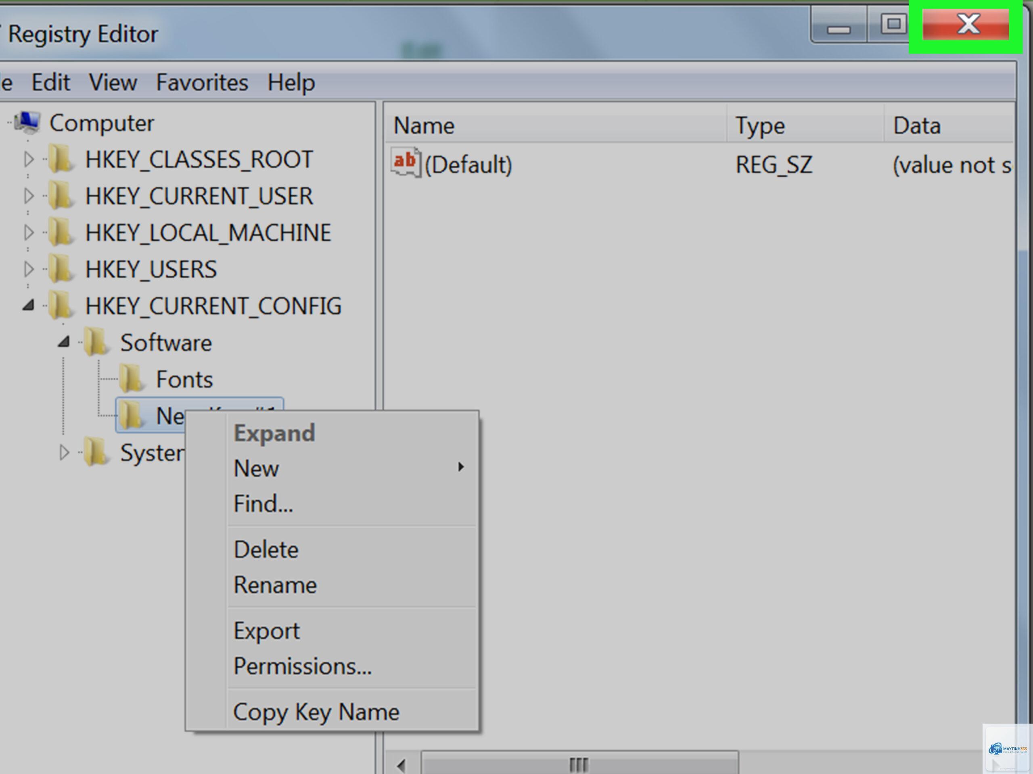Select the HKEY_CLASSES_ROOT label
Viewport: 1033px width, 774px height.
click(x=199, y=159)
